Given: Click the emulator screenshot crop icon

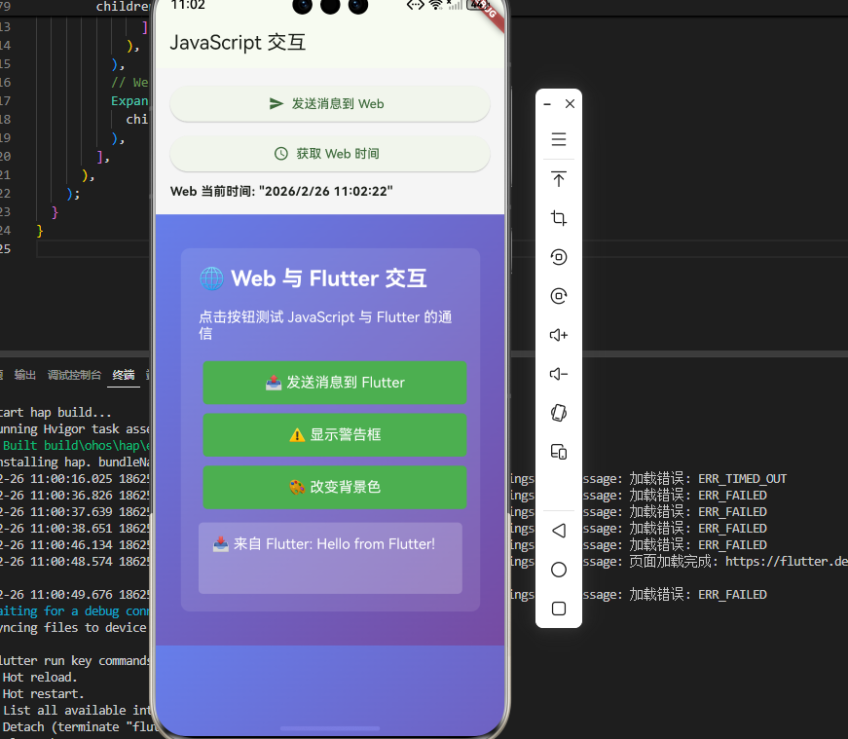Looking at the screenshot, I should 559,218.
